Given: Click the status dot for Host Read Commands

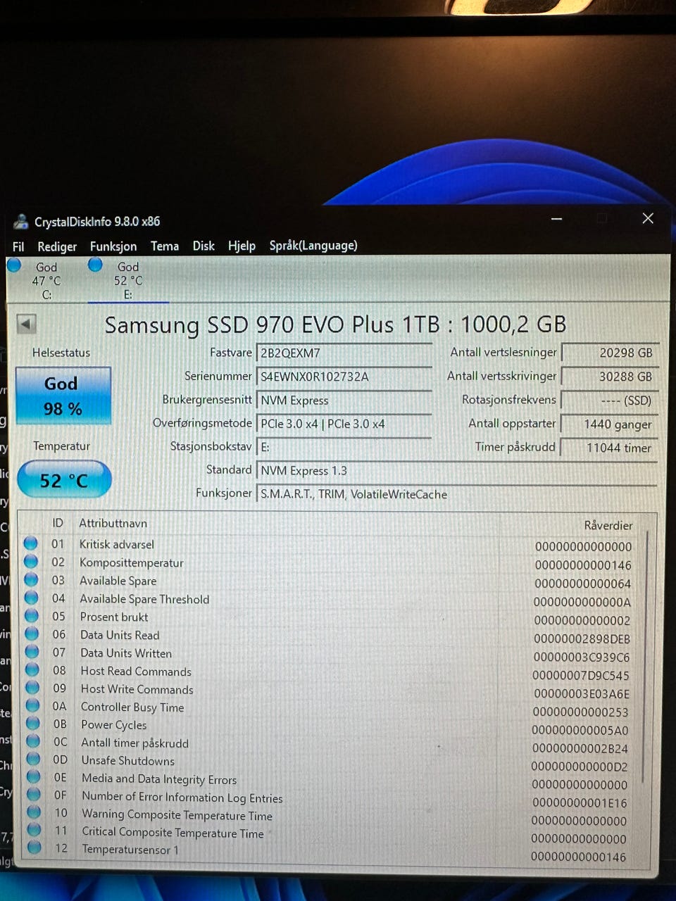Looking at the screenshot, I should 32,669.
